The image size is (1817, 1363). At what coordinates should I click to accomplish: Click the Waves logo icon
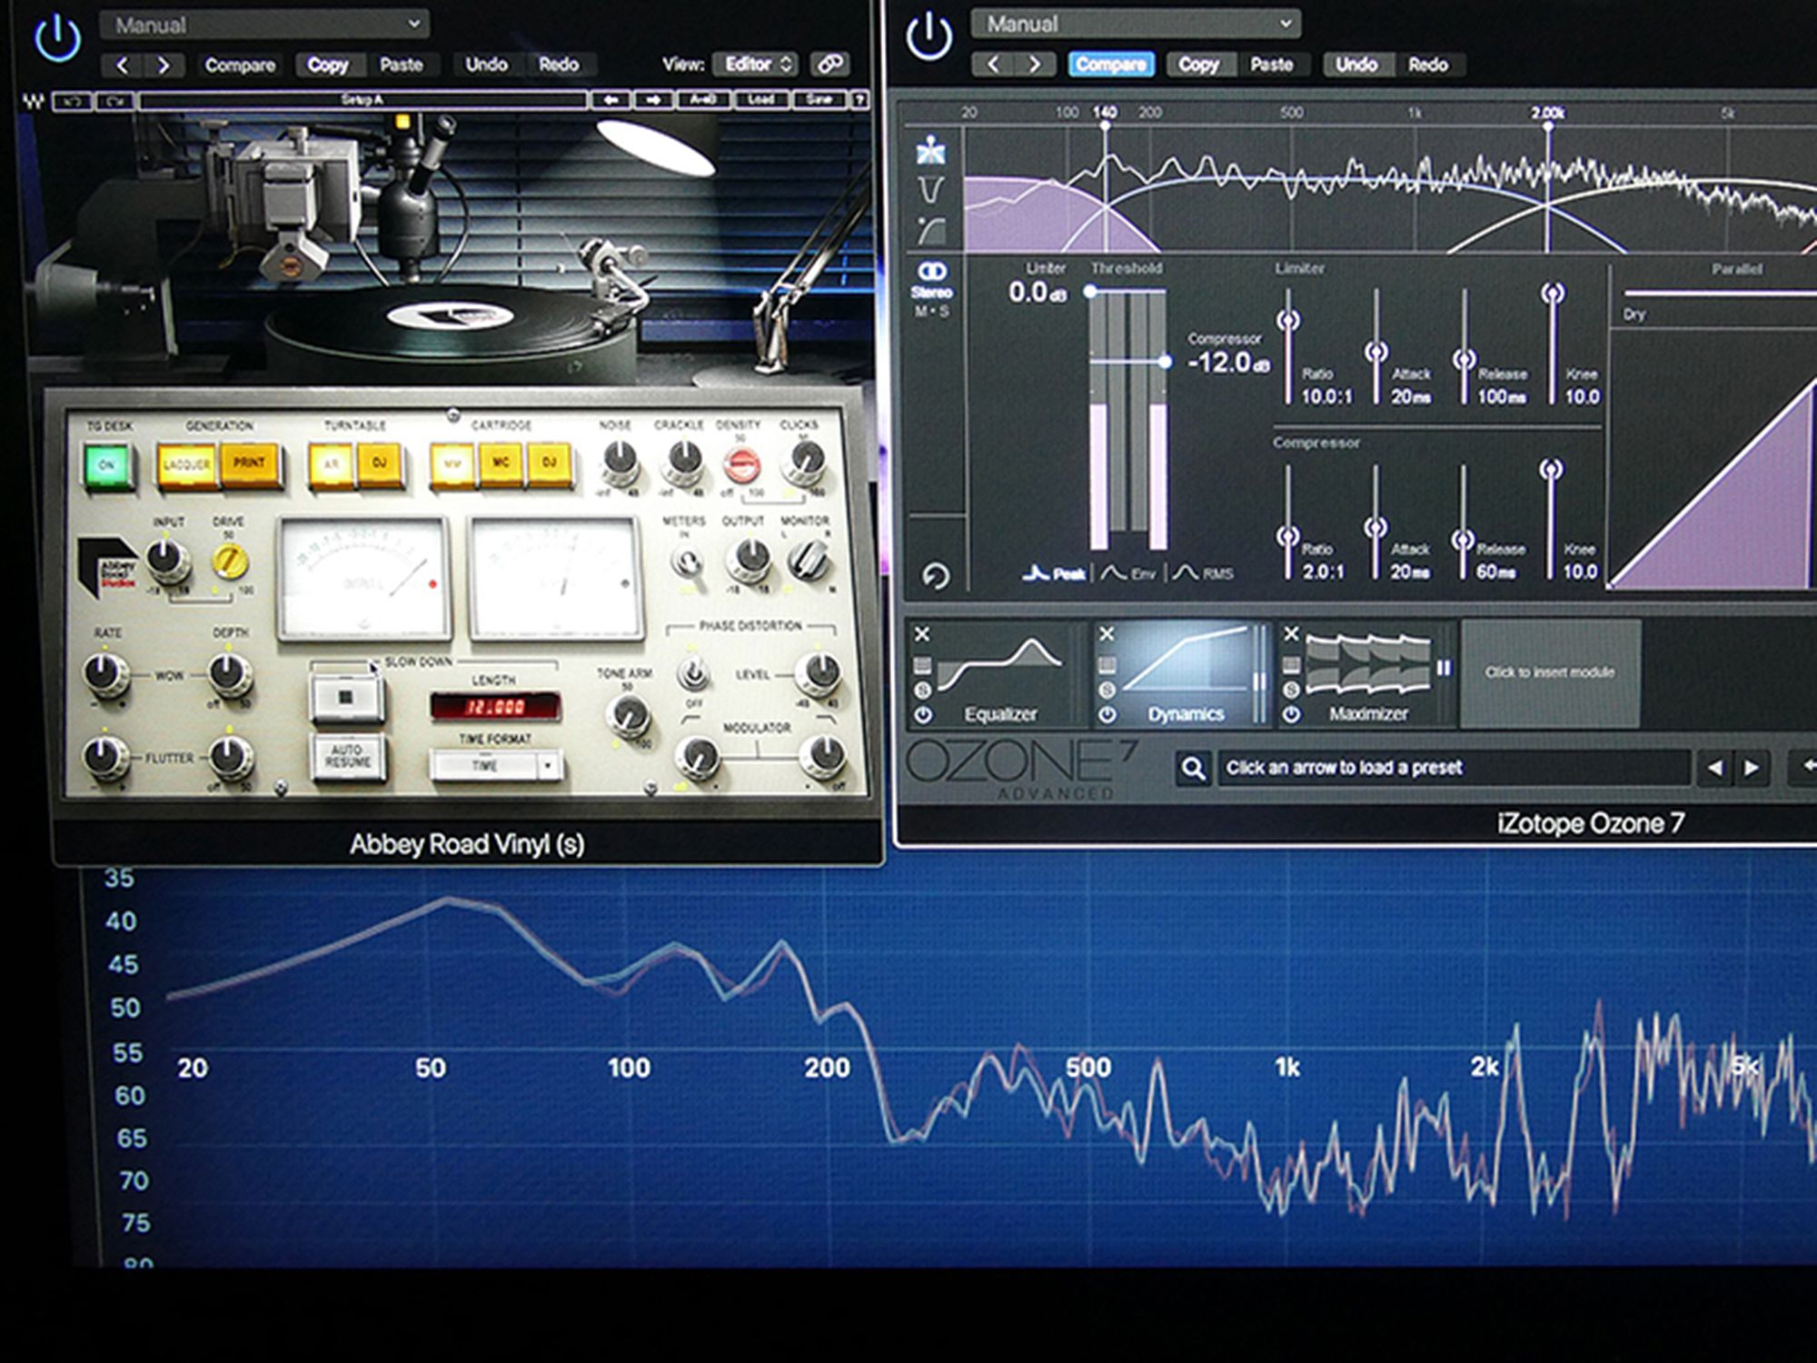pos(34,101)
